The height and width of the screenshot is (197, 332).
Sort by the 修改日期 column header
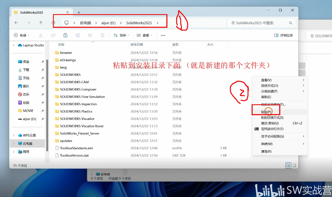tap(136, 45)
